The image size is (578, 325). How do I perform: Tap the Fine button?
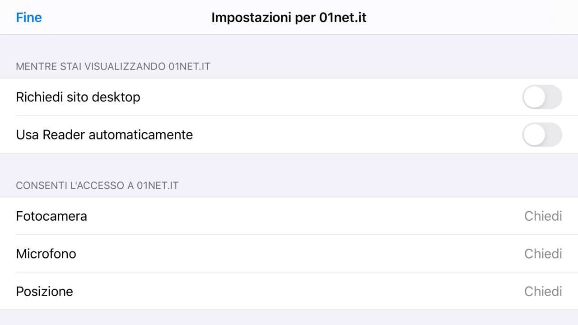coord(29,18)
